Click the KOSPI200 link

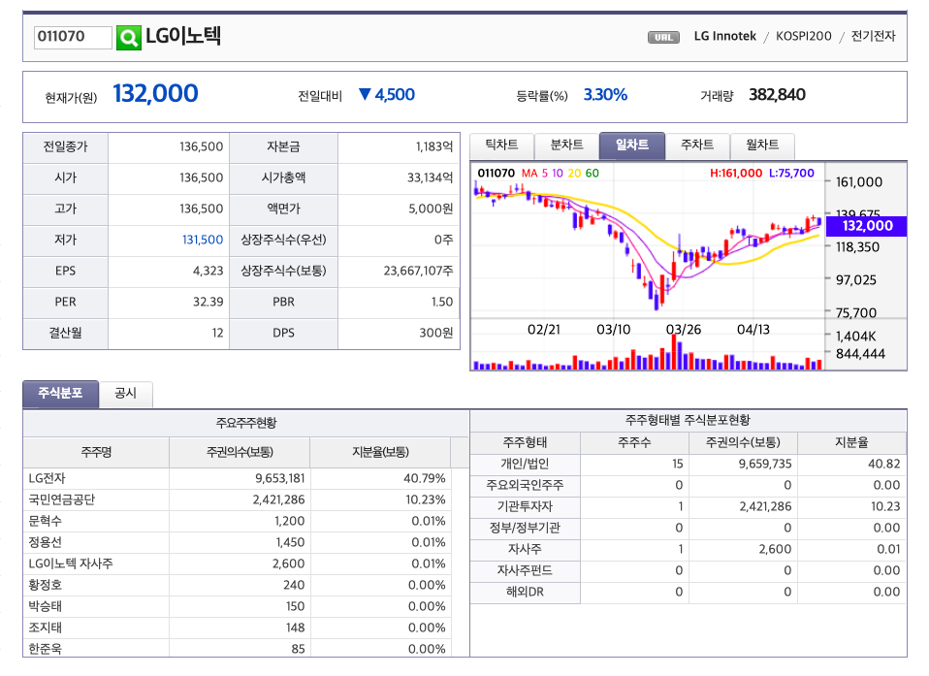pos(803,36)
